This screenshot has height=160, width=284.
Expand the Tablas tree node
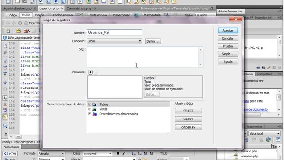(x=90, y=104)
